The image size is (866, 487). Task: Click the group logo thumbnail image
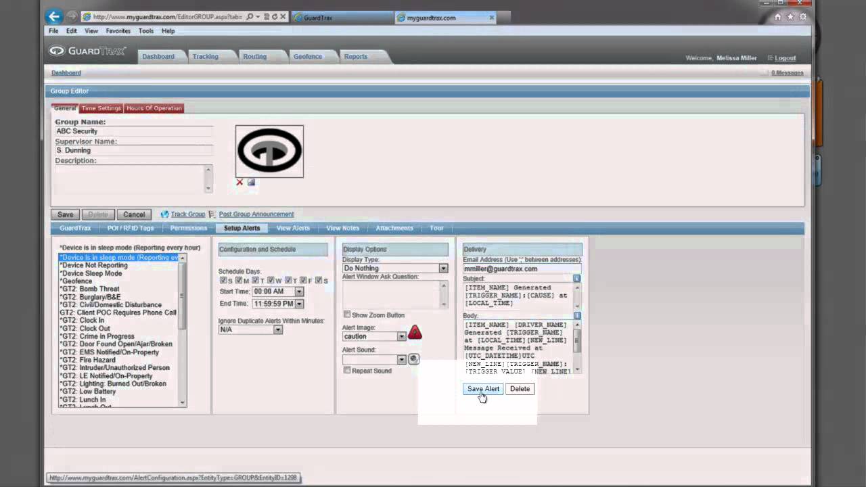coord(269,151)
